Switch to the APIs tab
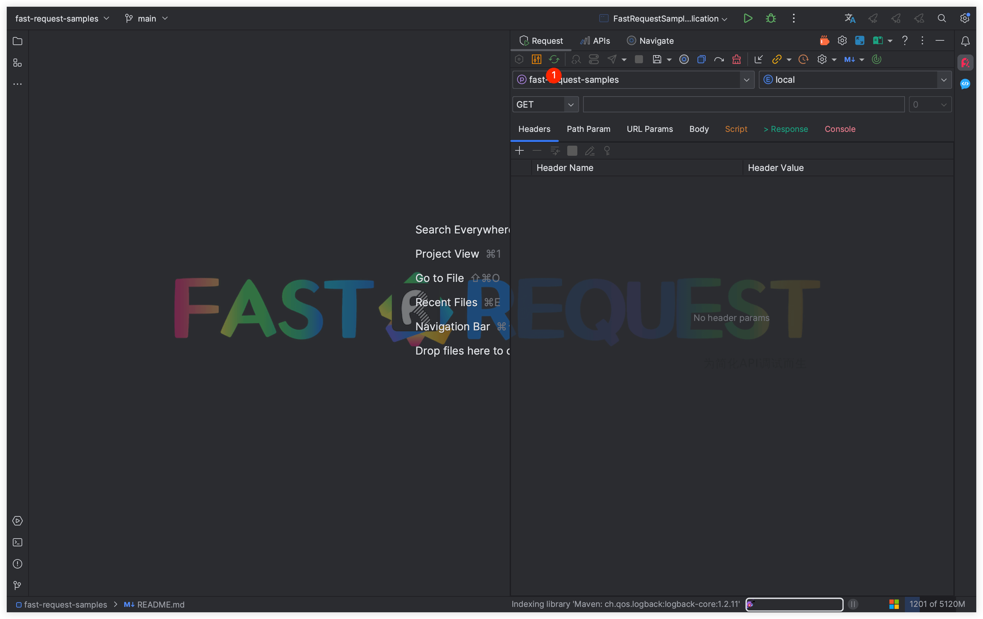The image size is (983, 619). 595,40
